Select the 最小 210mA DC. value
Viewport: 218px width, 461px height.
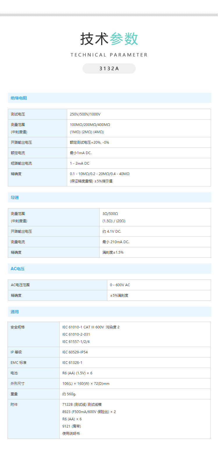116,242
